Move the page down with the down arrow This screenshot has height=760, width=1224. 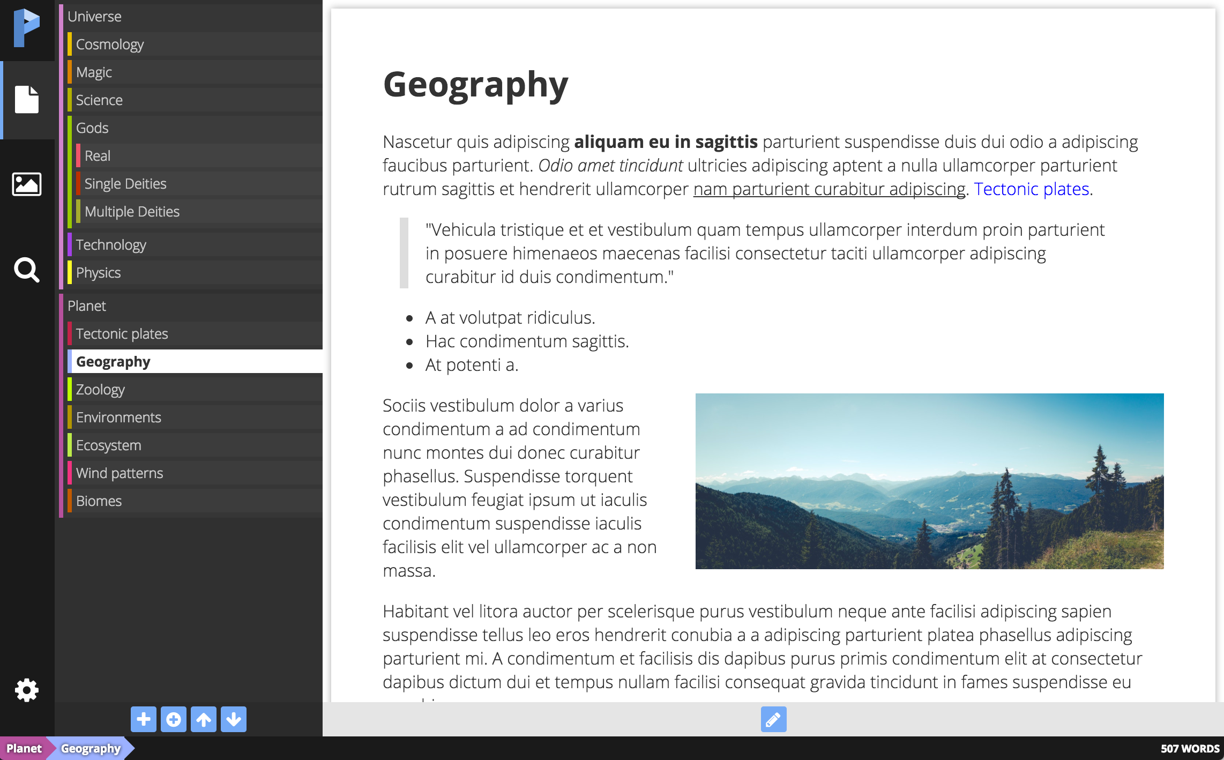tap(234, 719)
